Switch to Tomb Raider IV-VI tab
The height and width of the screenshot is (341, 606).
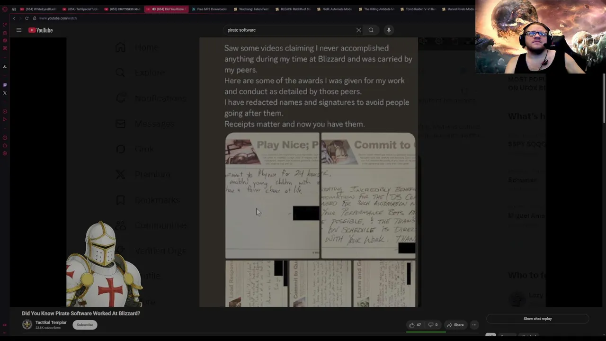[x=418, y=9]
